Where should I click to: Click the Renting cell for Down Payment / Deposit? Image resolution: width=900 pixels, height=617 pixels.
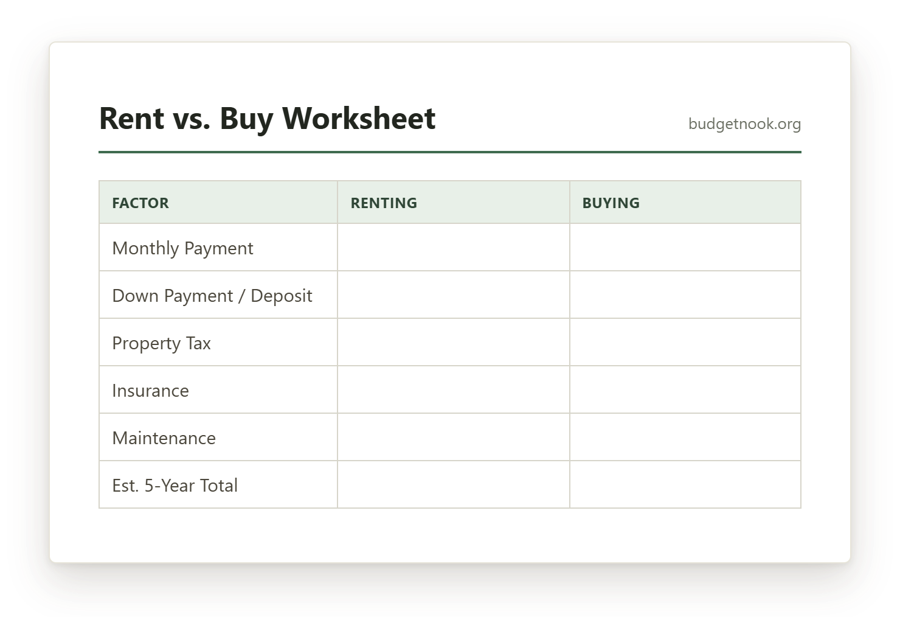pyautogui.click(x=454, y=295)
